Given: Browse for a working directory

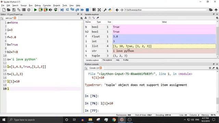Looking at the screenshot, I should (x=211, y=10).
